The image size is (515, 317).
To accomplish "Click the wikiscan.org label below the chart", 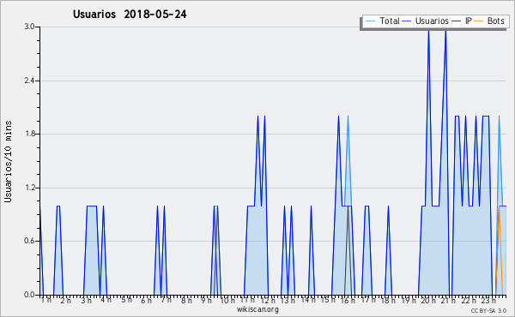I will click(257, 309).
